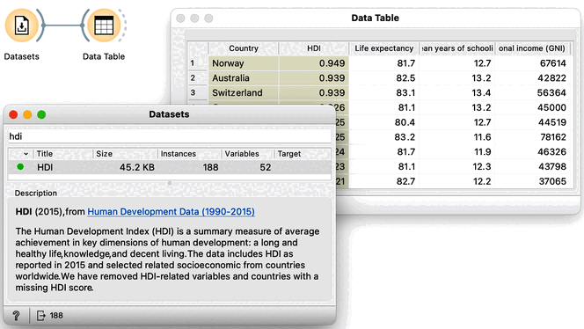The width and height of the screenshot is (584, 329).
Task: Click the hdi search filter field
Action: [170, 136]
